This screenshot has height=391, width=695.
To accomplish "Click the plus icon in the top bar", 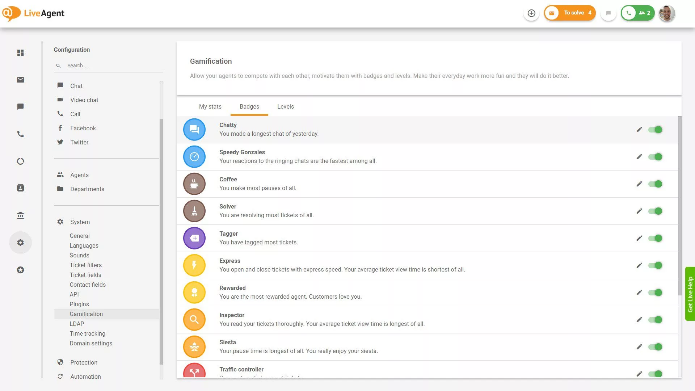I will point(531,13).
